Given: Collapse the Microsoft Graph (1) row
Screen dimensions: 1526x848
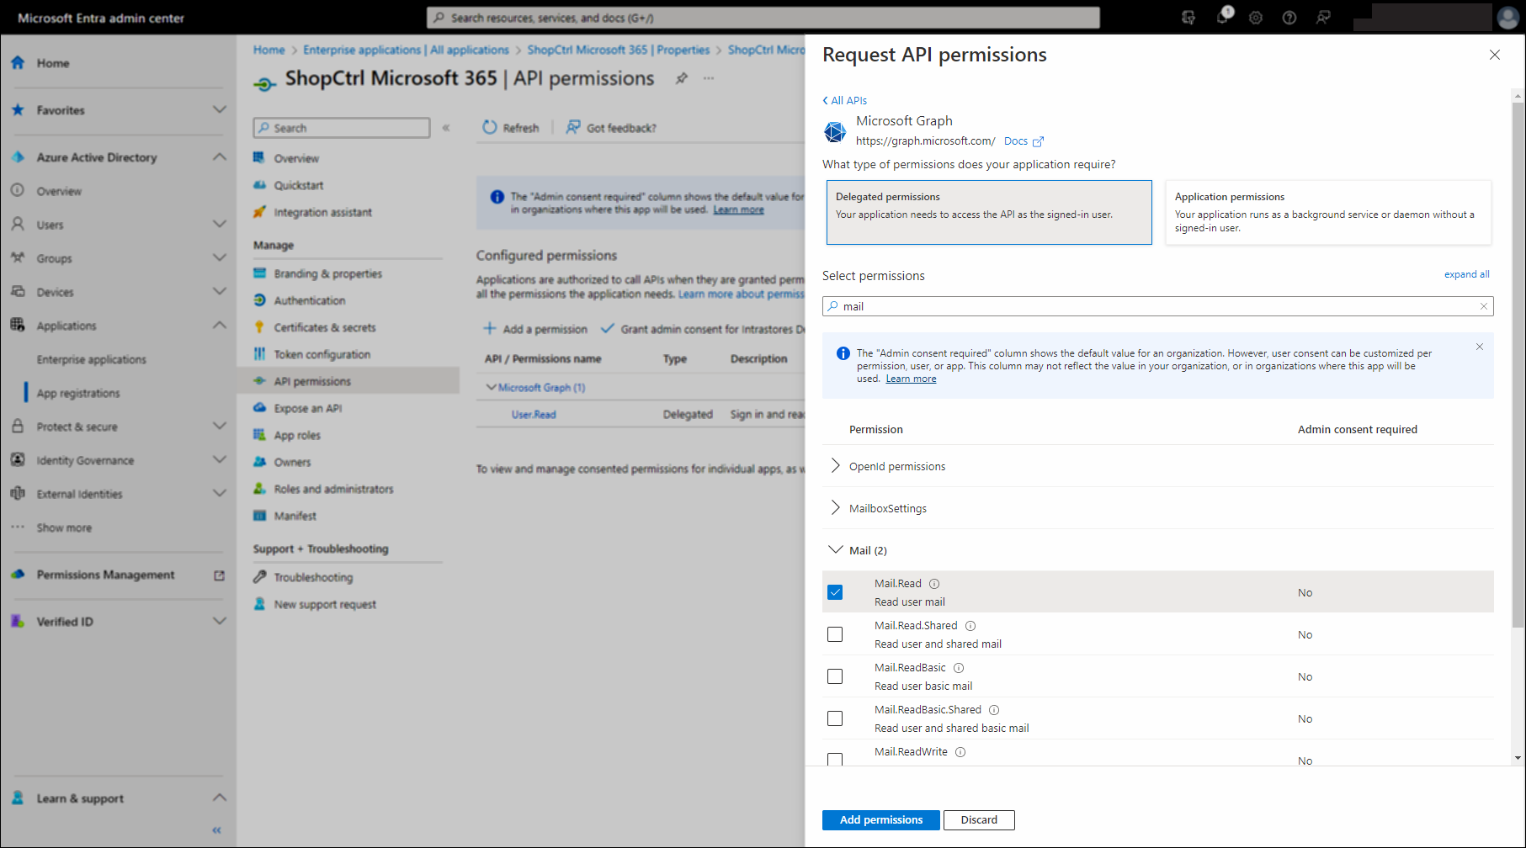Looking at the screenshot, I should 492,387.
